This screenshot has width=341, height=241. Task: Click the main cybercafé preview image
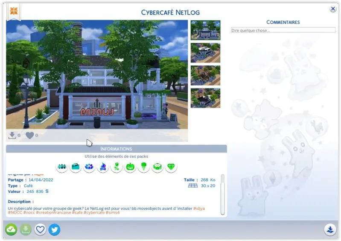click(x=97, y=74)
